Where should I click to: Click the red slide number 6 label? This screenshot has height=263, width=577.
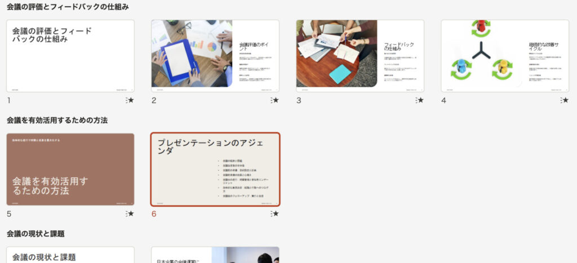pyautogui.click(x=154, y=214)
